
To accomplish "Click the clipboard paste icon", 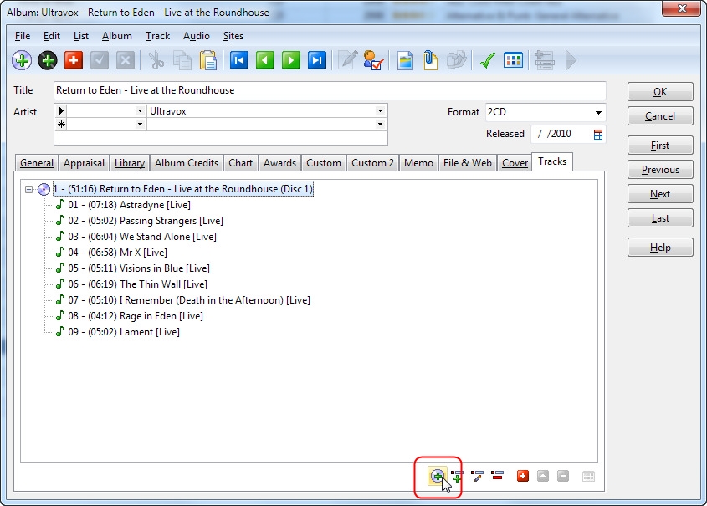I will click(207, 60).
